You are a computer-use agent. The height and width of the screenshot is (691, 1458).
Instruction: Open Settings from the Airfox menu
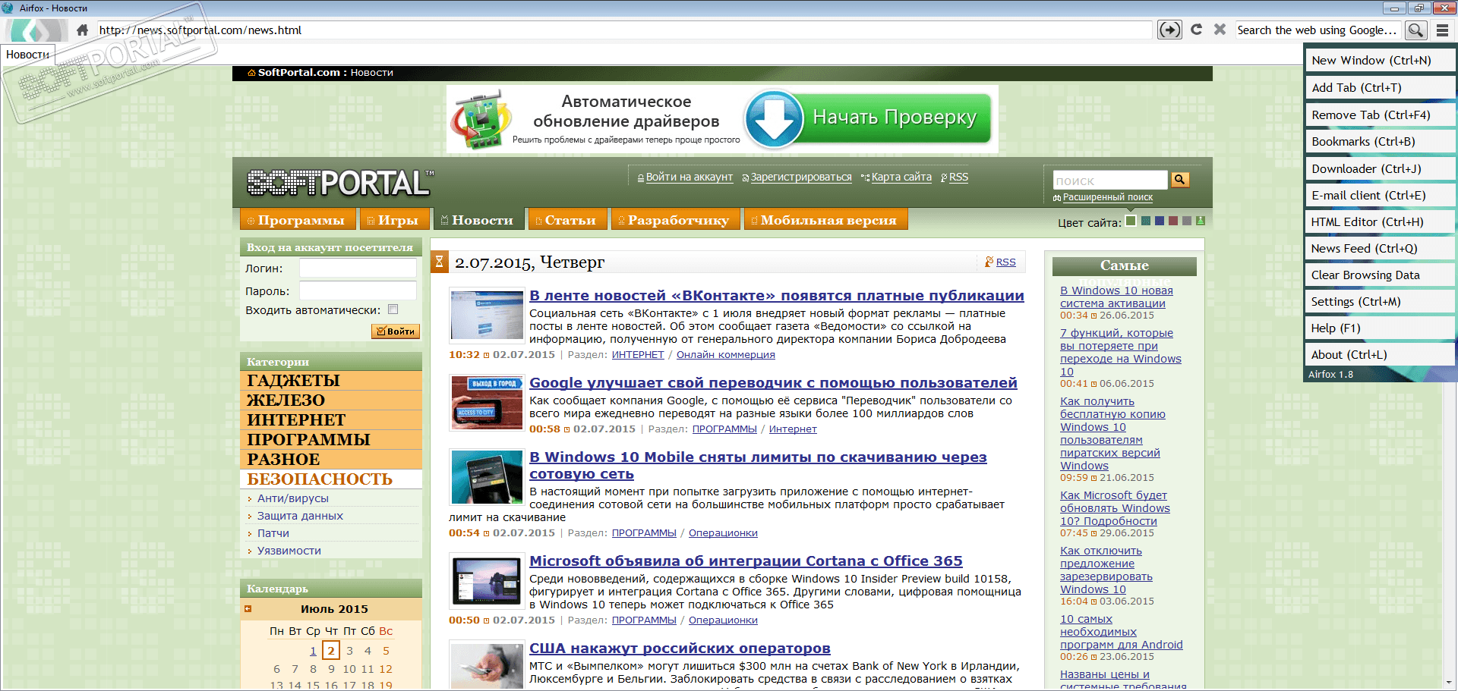click(x=1380, y=301)
